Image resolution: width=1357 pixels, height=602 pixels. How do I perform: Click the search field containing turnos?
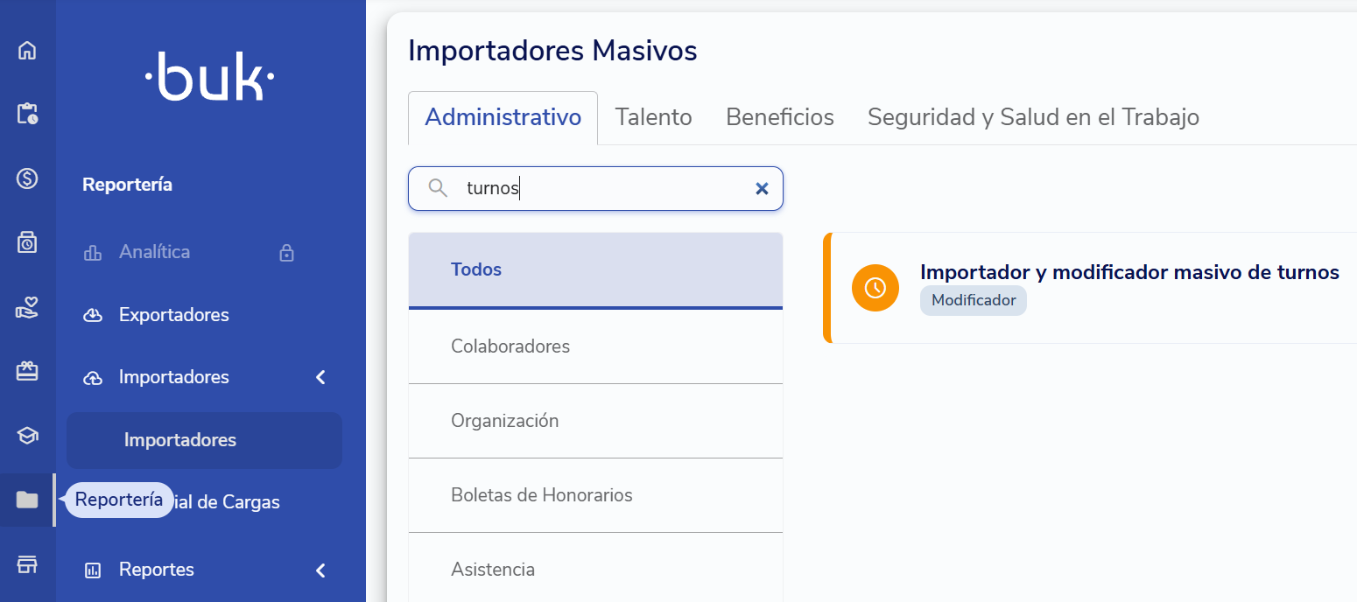tap(595, 188)
